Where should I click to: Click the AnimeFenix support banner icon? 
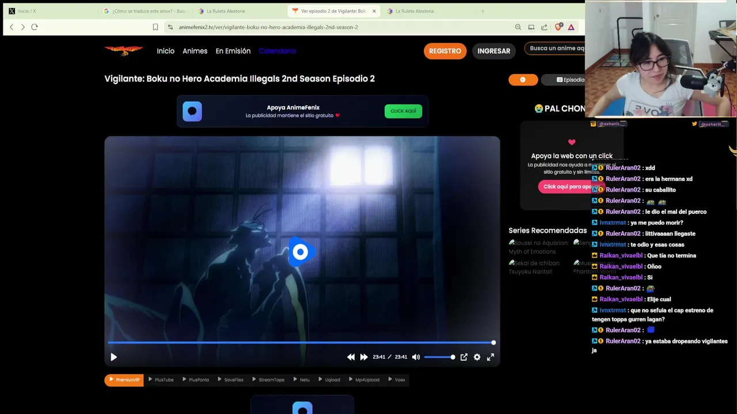(192, 111)
